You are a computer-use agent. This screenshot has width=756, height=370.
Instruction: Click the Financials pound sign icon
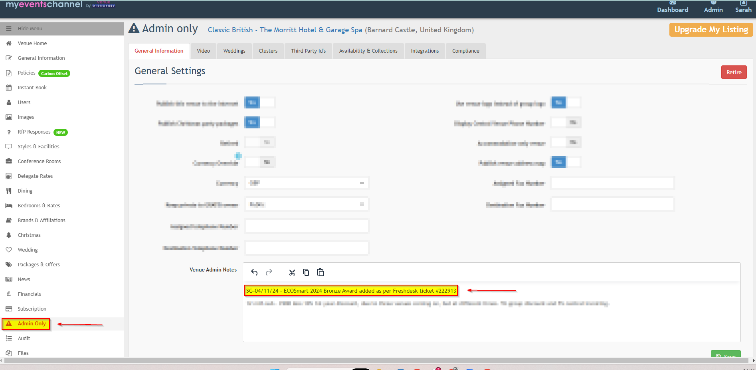point(9,294)
